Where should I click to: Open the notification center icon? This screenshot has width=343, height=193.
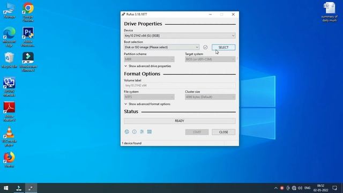334,188
